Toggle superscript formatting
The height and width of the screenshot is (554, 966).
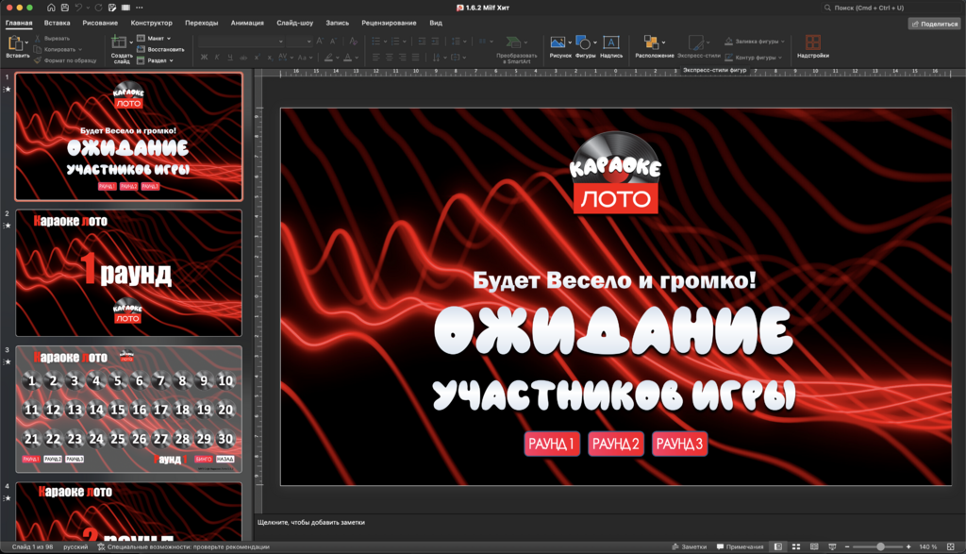pos(257,58)
